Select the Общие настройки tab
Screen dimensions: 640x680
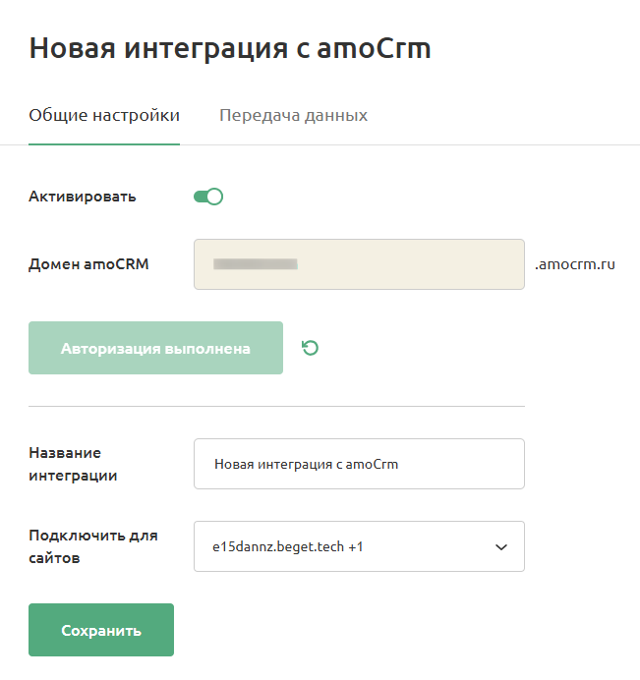(104, 116)
